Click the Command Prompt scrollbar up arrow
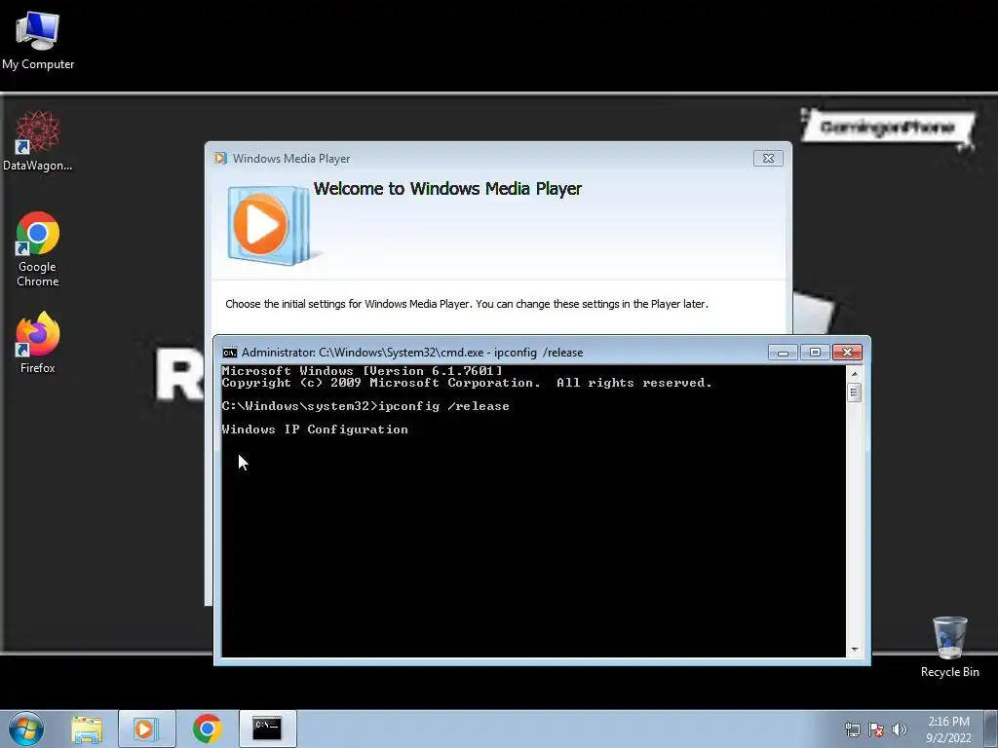 [x=855, y=374]
